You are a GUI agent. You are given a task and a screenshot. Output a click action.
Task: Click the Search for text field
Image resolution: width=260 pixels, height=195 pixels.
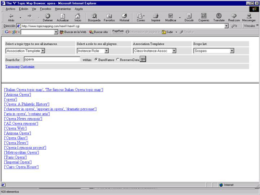(52, 59)
